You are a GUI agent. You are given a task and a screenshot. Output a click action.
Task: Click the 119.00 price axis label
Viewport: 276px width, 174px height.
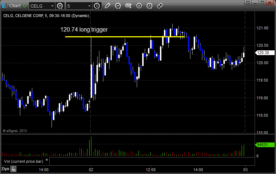click(263, 98)
